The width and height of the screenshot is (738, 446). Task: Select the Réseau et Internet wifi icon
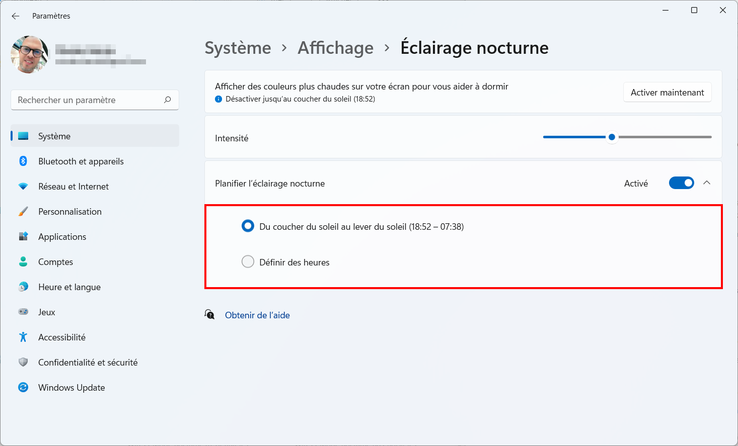(23, 186)
